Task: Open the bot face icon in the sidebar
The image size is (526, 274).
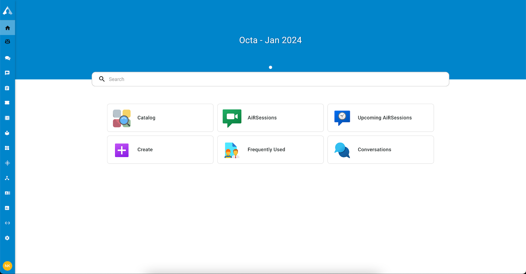Action: pos(8,42)
